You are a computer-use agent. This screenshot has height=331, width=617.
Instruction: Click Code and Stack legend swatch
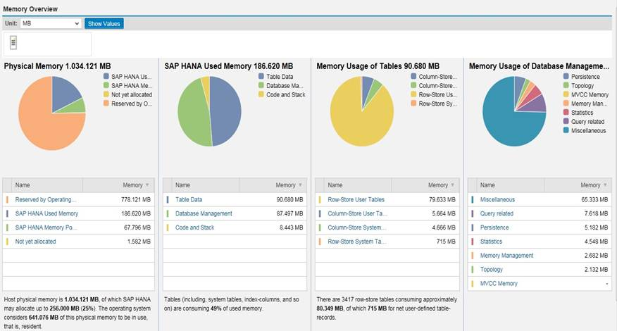[x=261, y=94]
